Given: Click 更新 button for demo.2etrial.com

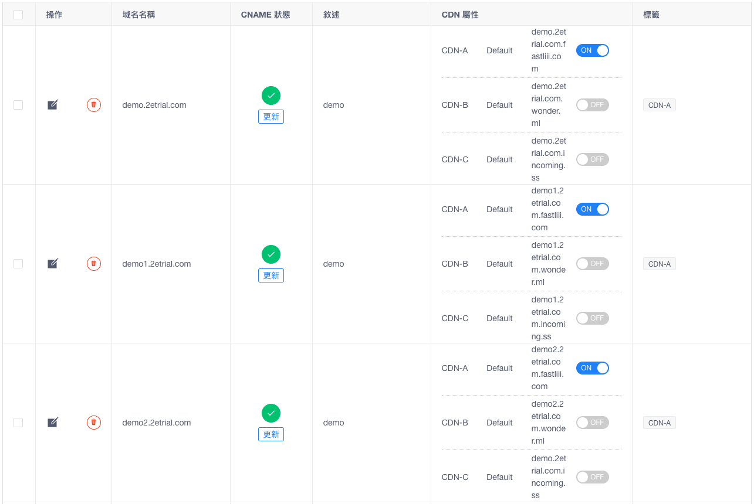Looking at the screenshot, I should pyautogui.click(x=271, y=117).
